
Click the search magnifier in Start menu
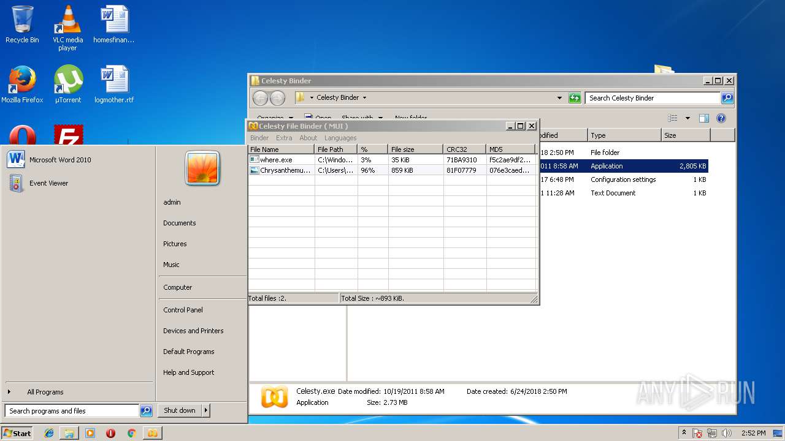coord(146,411)
